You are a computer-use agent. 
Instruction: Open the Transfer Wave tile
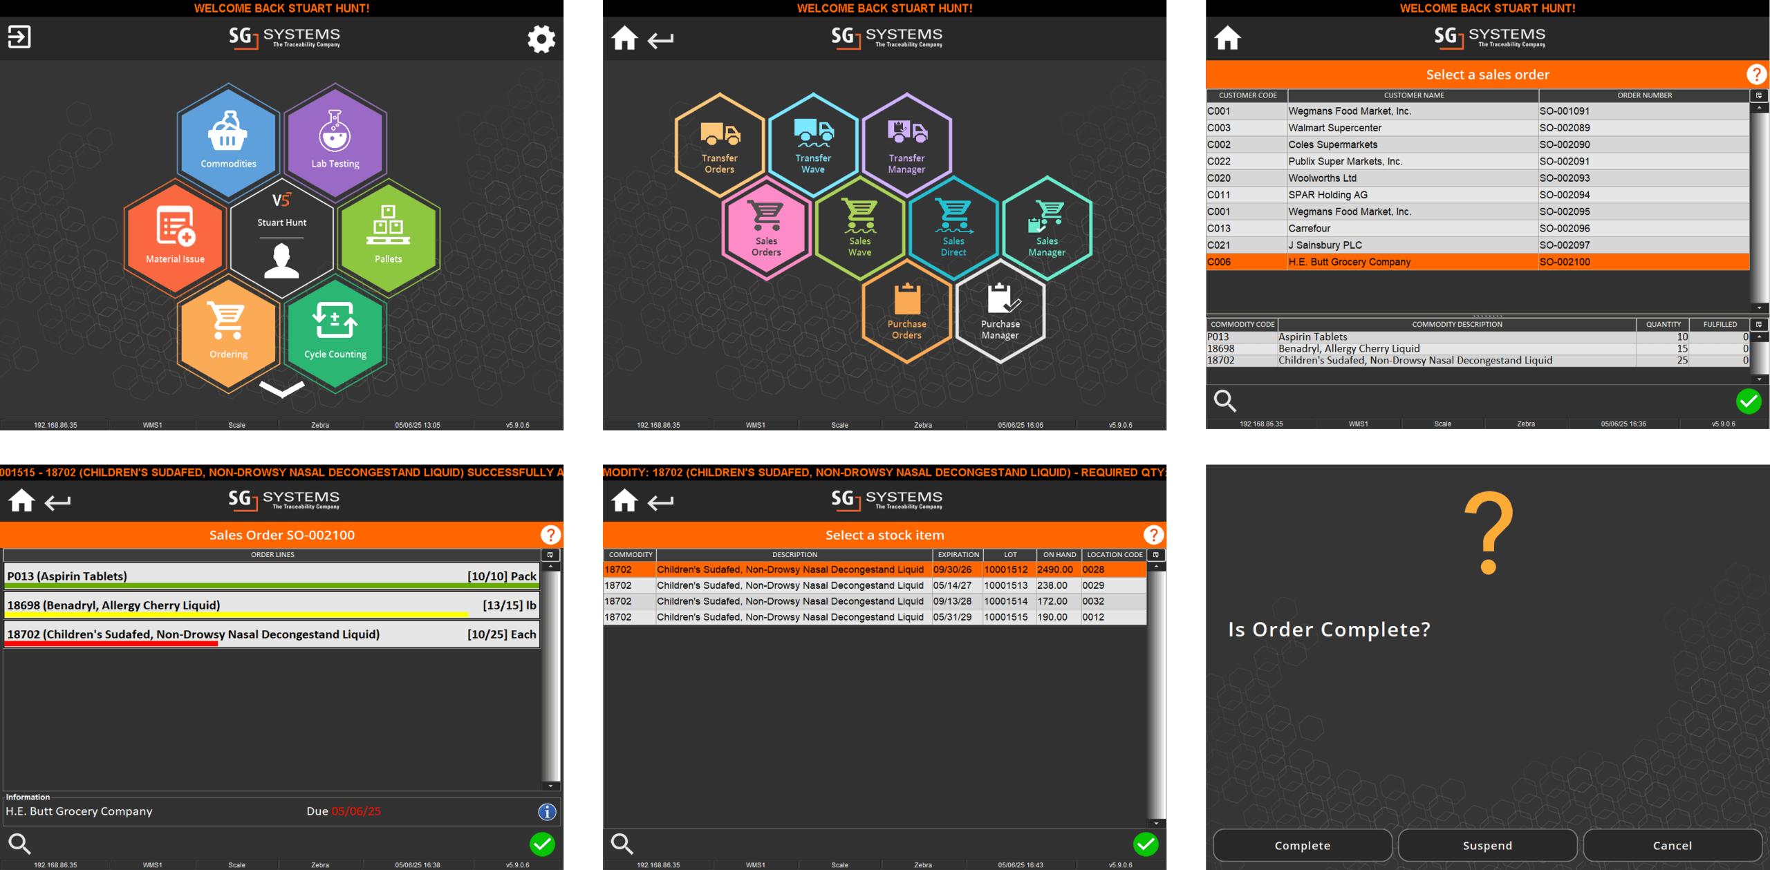pos(813,144)
